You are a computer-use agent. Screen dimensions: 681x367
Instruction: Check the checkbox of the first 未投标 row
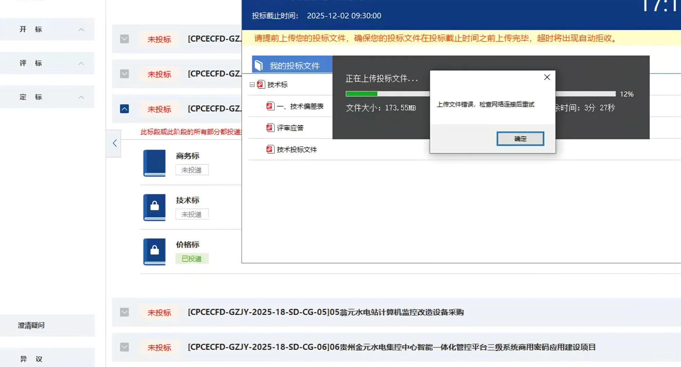124,39
